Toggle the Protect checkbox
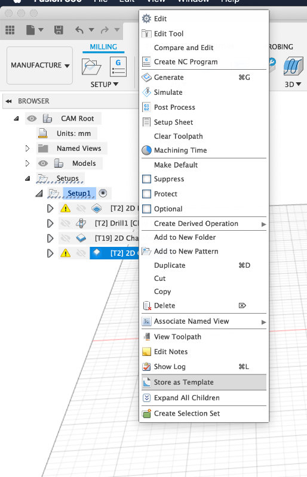 click(x=147, y=194)
